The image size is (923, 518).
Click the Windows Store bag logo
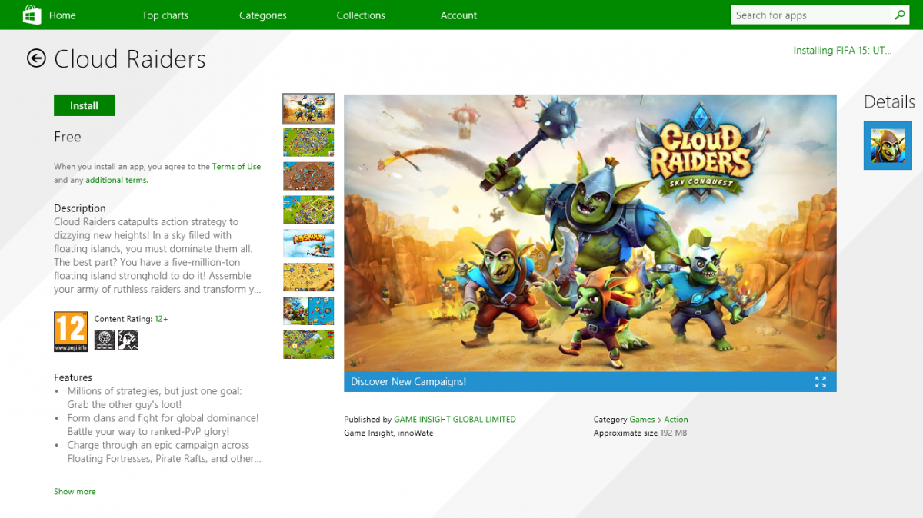click(32, 15)
